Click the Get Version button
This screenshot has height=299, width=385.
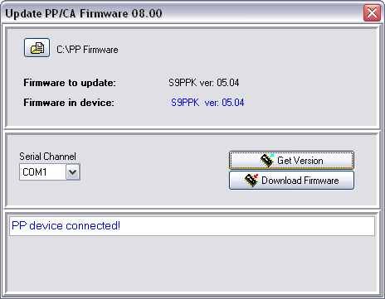click(x=291, y=160)
